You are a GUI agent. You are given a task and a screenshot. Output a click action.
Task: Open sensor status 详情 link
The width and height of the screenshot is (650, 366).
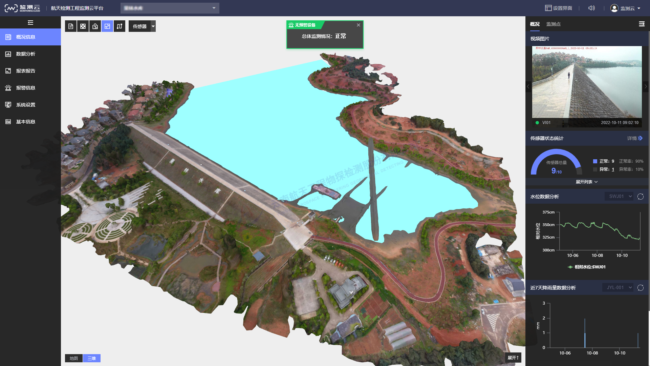(634, 138)
